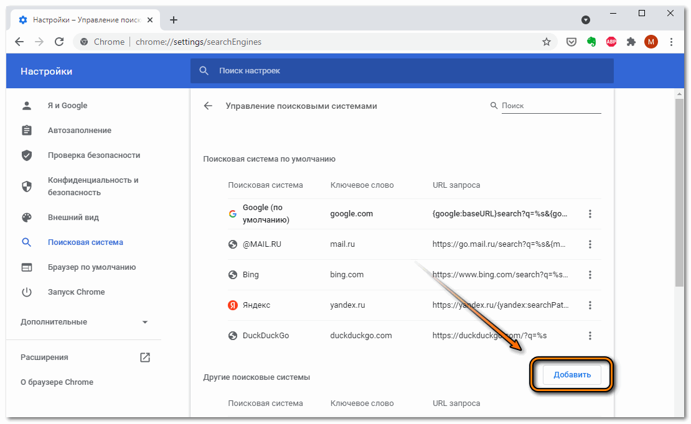Click the vertical page scrollbar
691x424 pixels.
click(679, 187)
